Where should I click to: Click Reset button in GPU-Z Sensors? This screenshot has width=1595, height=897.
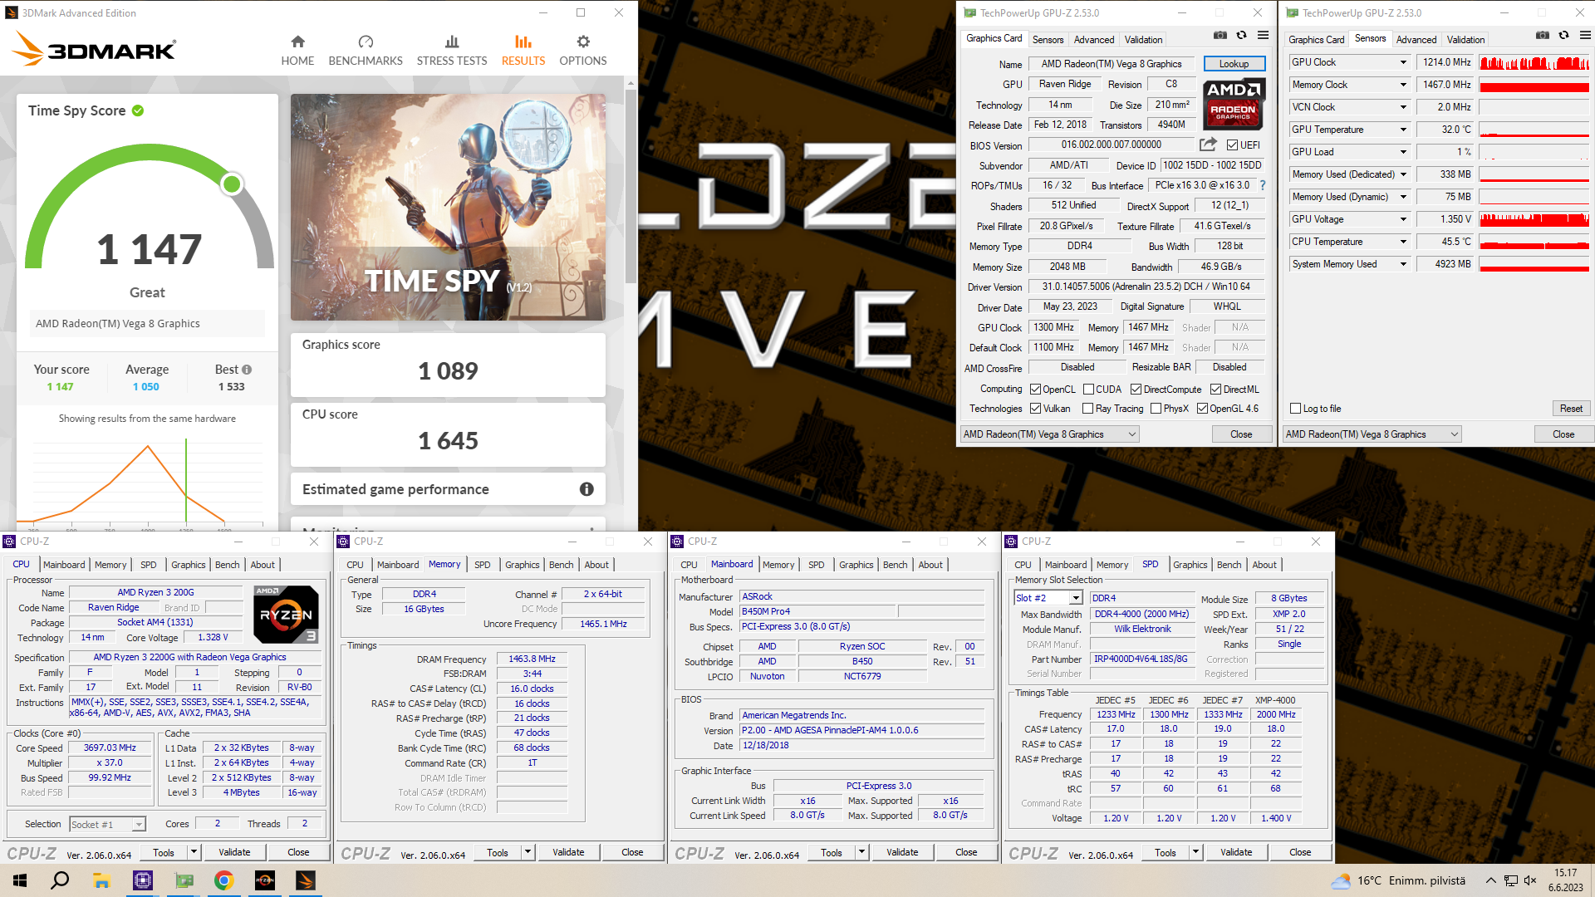pyautogui.click(x=1571, y=409)
